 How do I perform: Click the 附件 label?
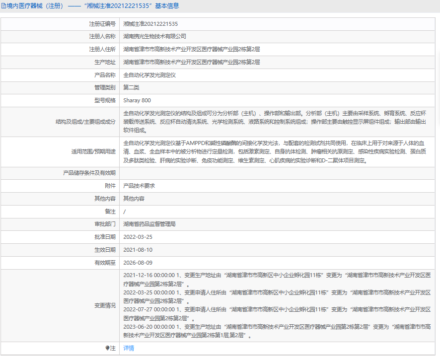pos(110,186)
